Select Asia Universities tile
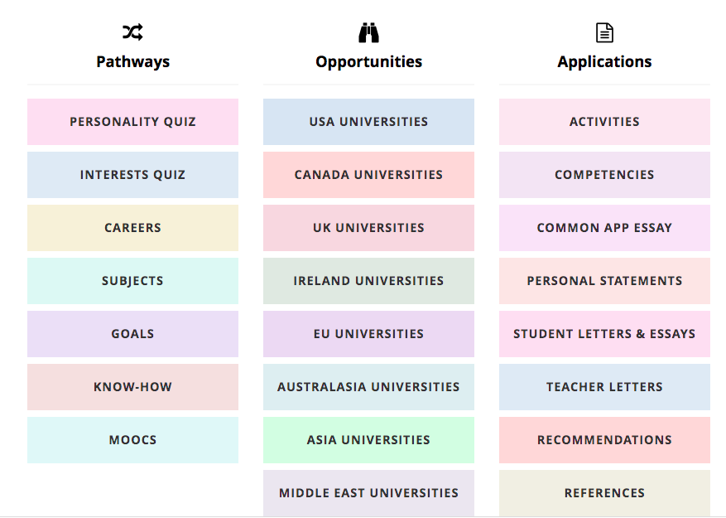This screenshot has width=726, height=518. (368, 440)
